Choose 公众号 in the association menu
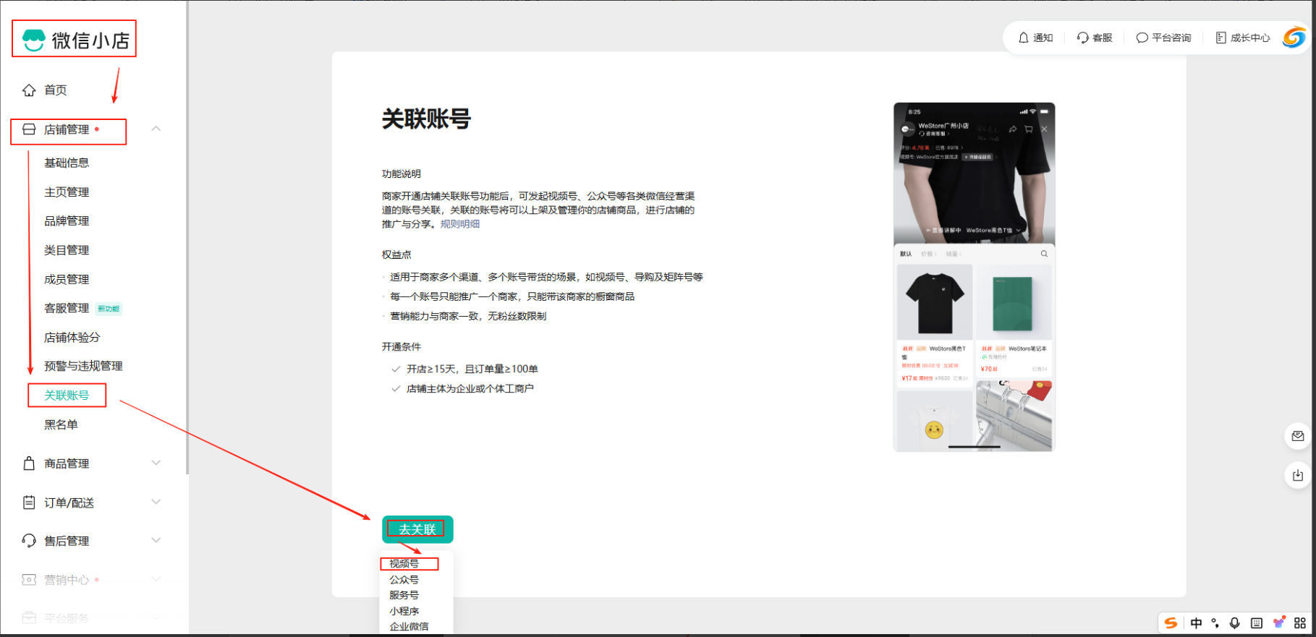1316x637 pixels. [x=404, y=579]
